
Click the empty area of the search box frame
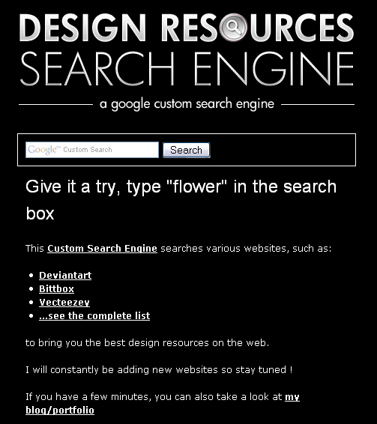[282, 150]
